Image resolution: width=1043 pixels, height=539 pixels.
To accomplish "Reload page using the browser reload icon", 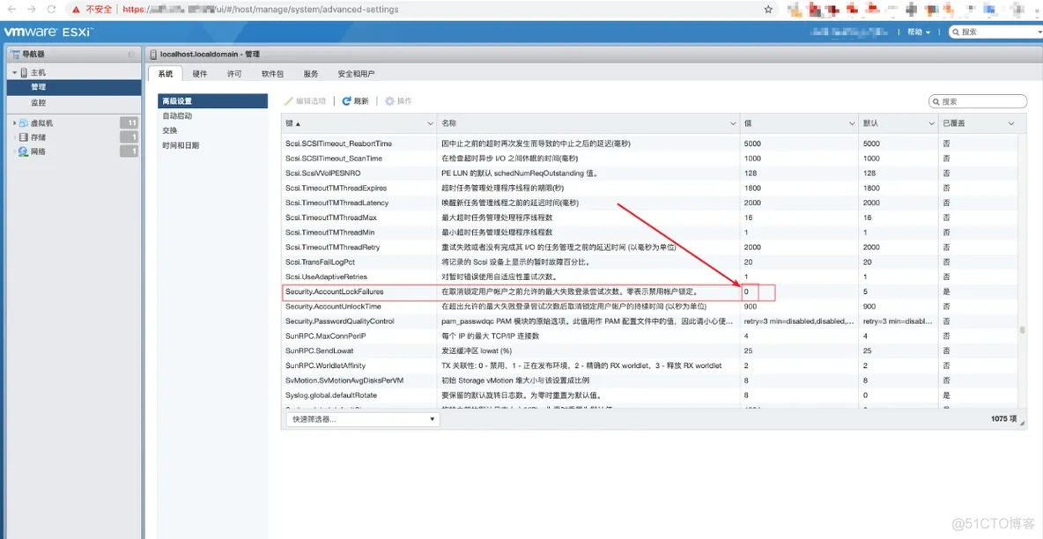I will tap(51, 10).
